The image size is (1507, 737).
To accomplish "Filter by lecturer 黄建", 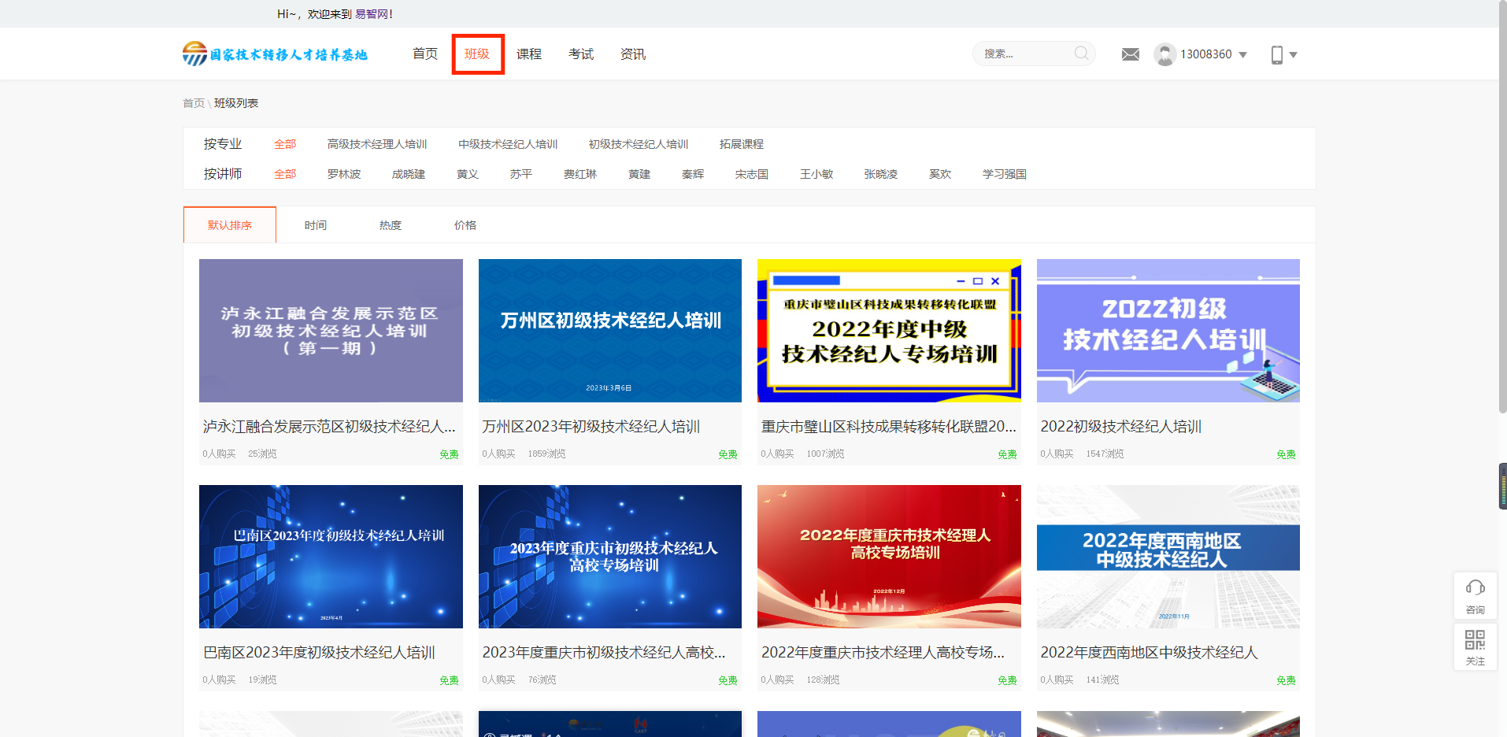I will coord(639,174).
